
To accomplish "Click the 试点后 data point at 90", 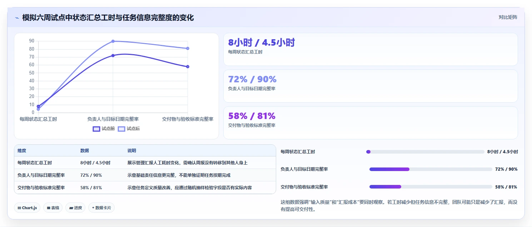I will (113, 41).
